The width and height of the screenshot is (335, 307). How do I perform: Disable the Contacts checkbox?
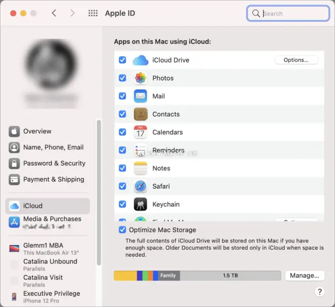[x=122, y=114]
